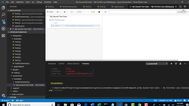Open Test4.js in the file tree
The image size is (189, 106).
[x=18, y=51]
